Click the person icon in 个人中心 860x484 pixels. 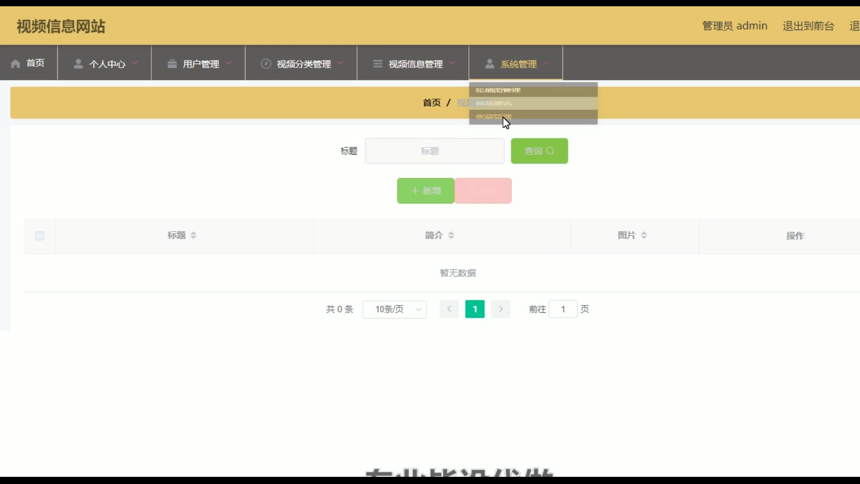pos(78,64)
